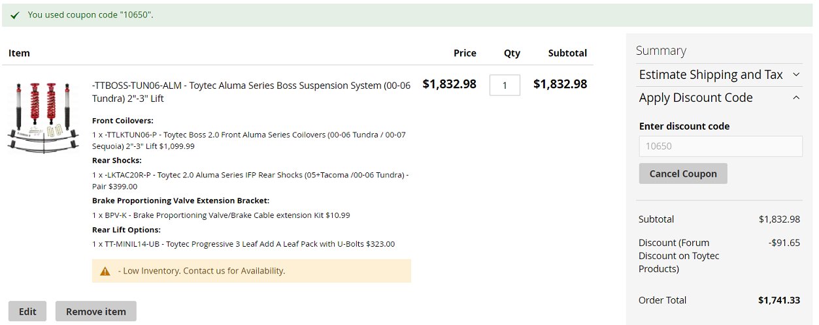Click the summary Subtotal amount $1,832.98

779,219
